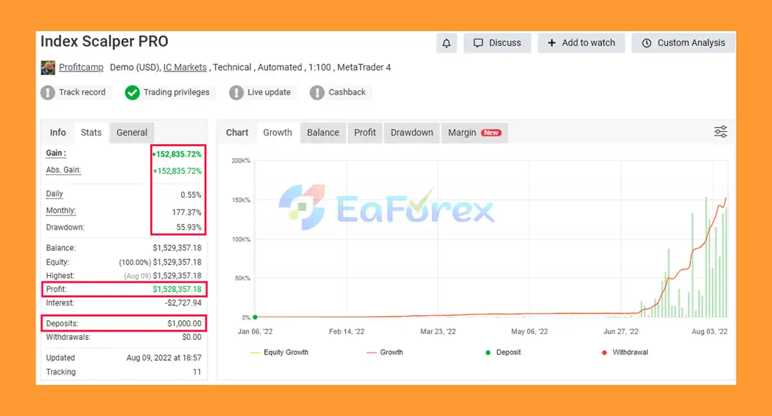Image resolution: width=772 pixels, height=416 pixels.
Task: Open the Profitcamp profile link
Action: (81, 68)
